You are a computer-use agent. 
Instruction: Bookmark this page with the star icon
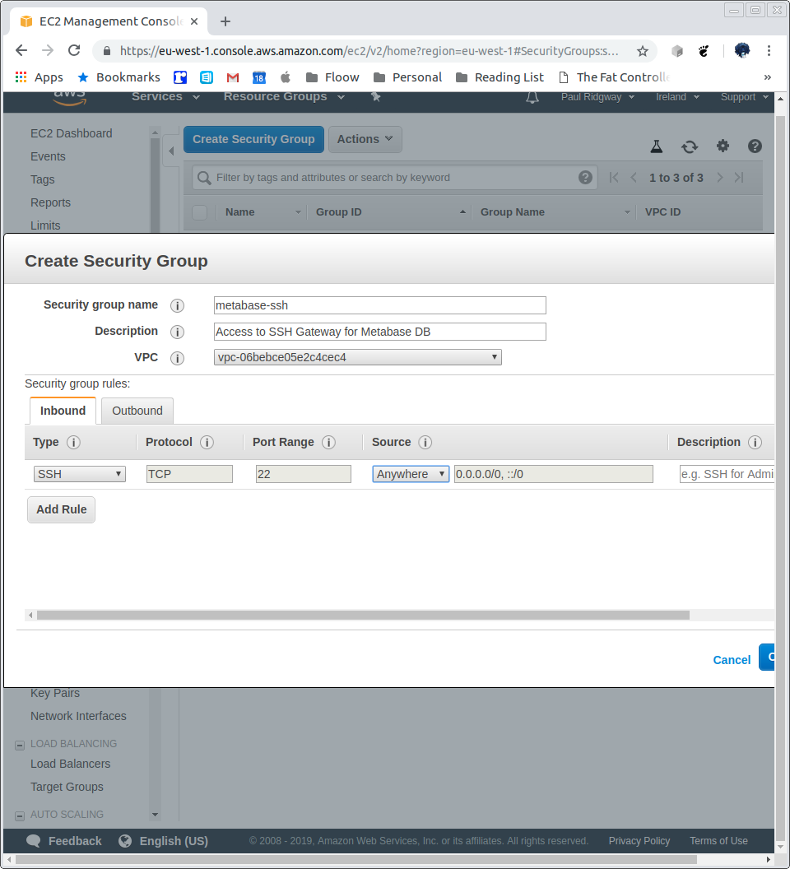(x=643, y=51)
